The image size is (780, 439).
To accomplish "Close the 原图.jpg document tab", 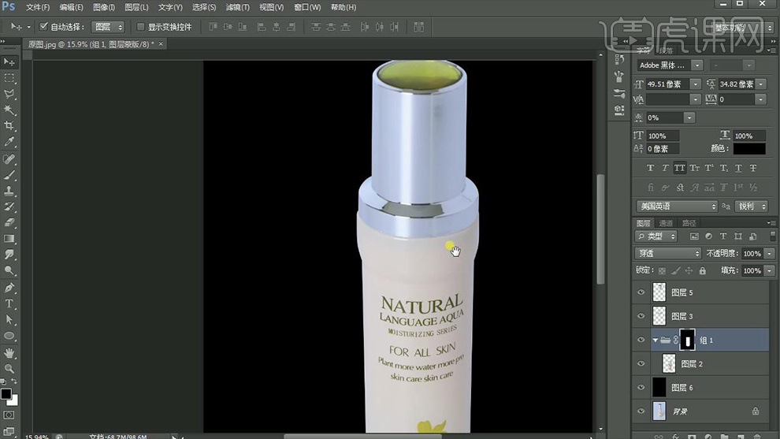I will 161,44.
